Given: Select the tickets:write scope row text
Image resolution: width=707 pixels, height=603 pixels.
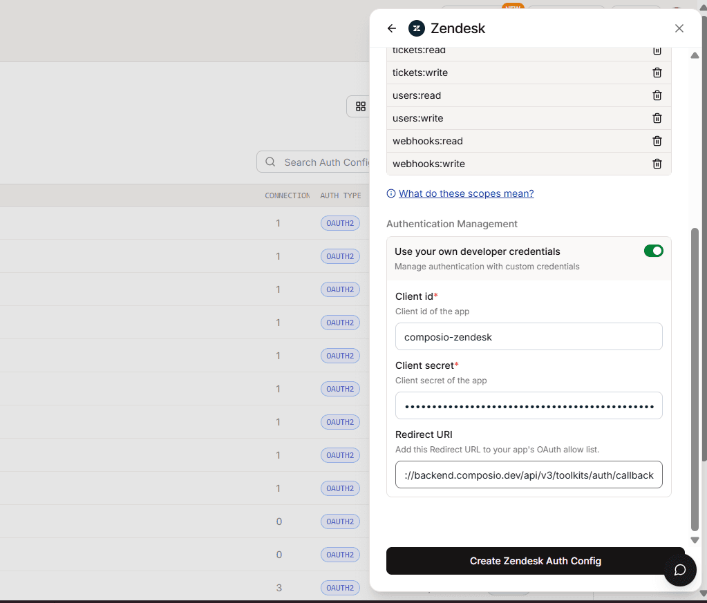Looking at the screenshot, I should tap(420, 73).
